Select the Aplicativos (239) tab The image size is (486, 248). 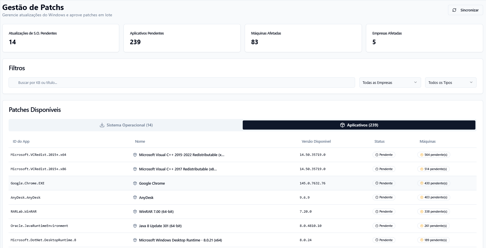click(359, 125)
